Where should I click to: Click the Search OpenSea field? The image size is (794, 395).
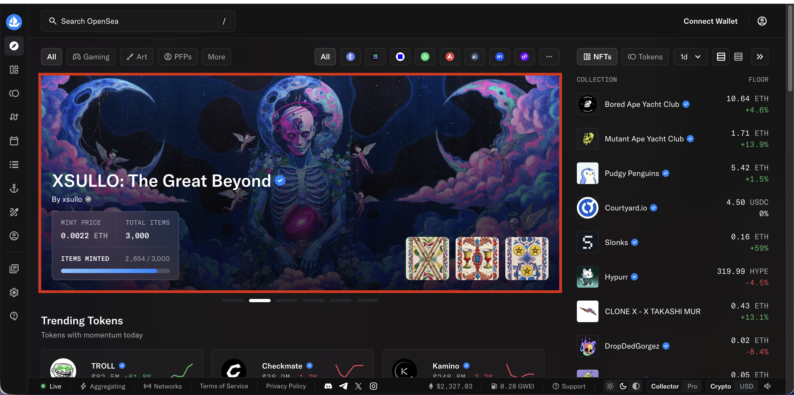click(x=138, y=21)
